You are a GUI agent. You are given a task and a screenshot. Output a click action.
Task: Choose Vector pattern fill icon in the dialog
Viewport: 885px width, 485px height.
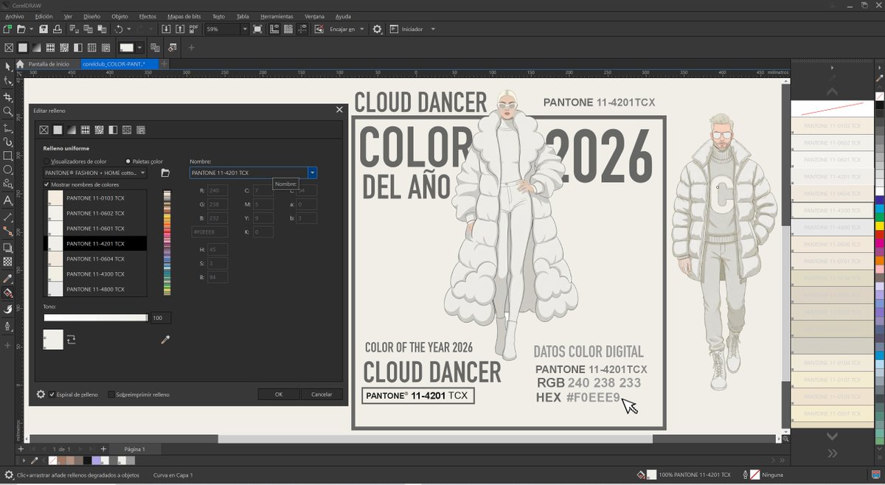point(86,130)
